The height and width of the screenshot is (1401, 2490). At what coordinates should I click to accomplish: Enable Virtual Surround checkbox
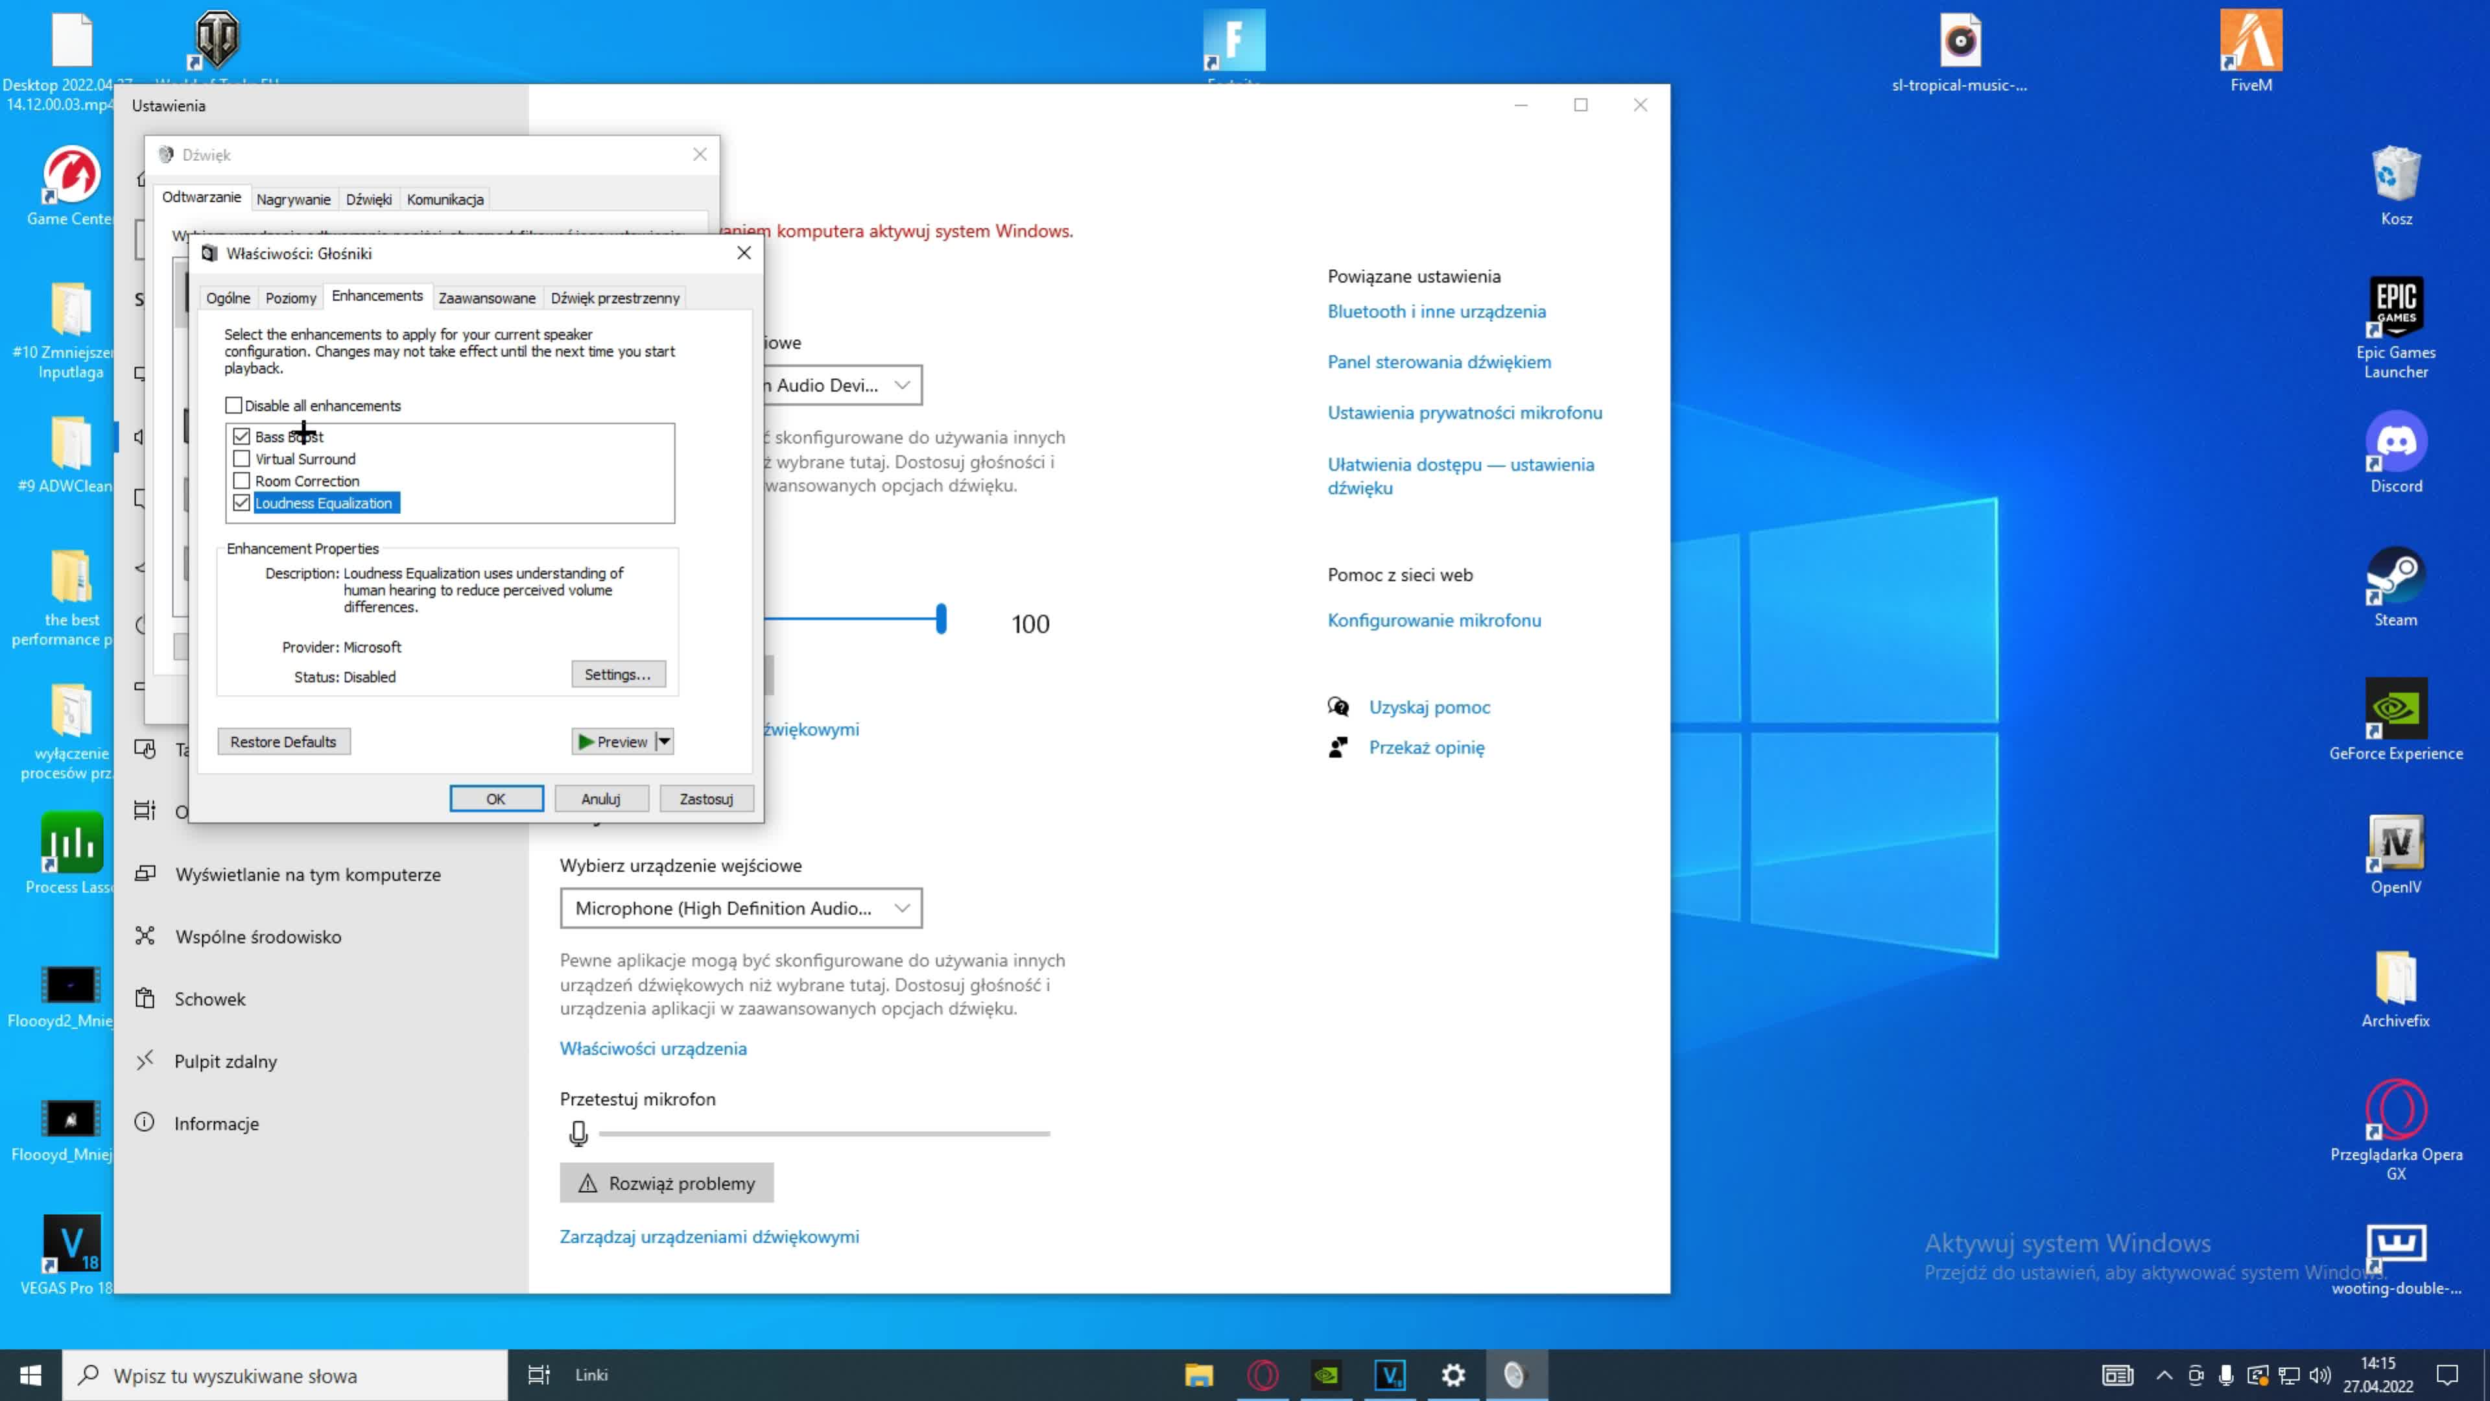click(x=242, y=459)
